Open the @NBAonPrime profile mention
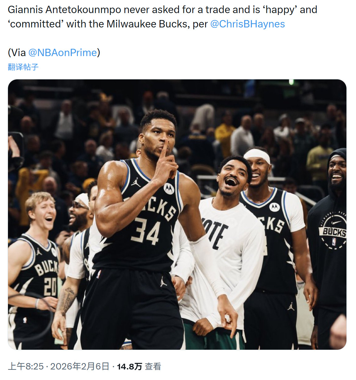356x380 pixels. [x=63, y=52]
